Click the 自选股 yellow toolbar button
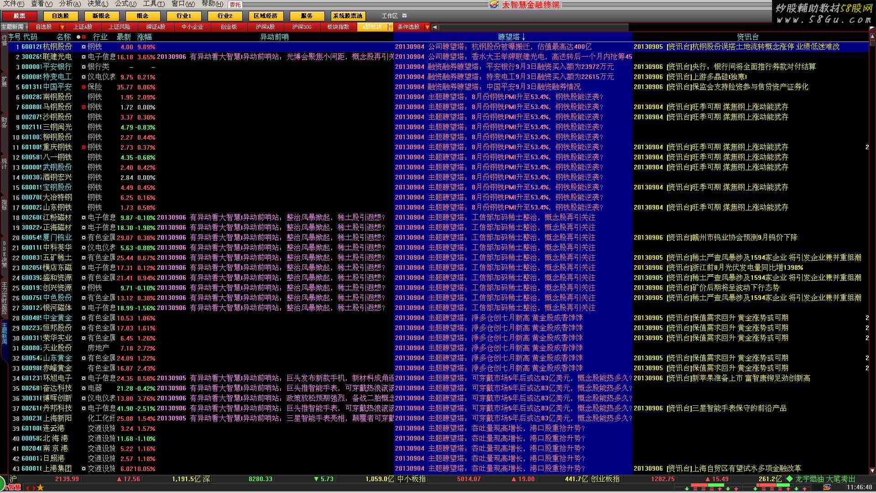 [x=60, y=16]
